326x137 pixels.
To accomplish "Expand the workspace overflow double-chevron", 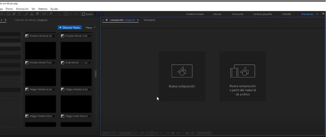I will pos(323,14).
